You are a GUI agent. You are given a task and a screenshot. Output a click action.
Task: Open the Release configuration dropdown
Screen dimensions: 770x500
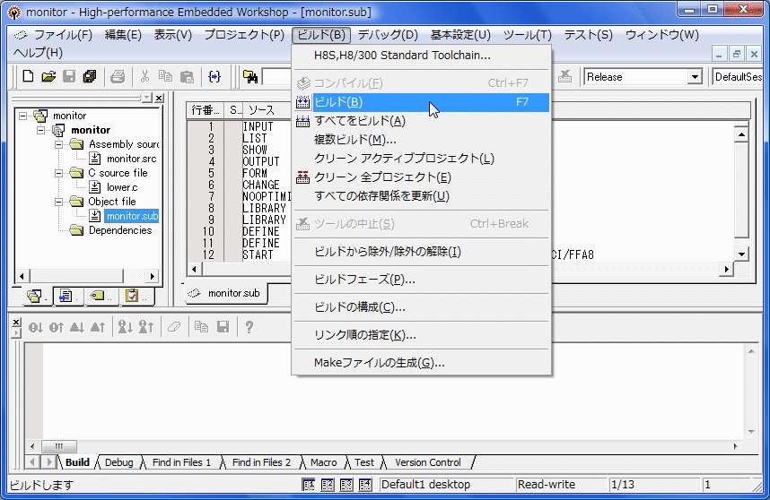[x=695, y=77]
